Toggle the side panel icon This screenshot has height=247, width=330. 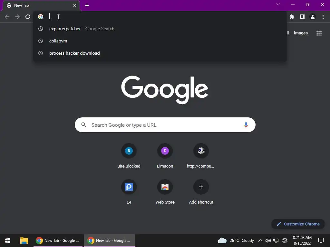pyautogui.click(x=302, y=17)
